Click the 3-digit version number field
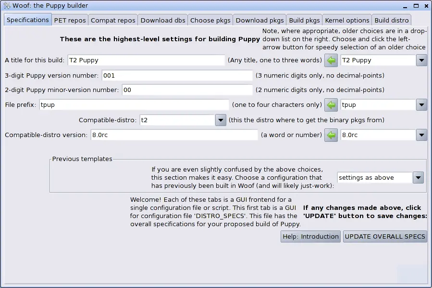The image size is (432, 288). 177,76
